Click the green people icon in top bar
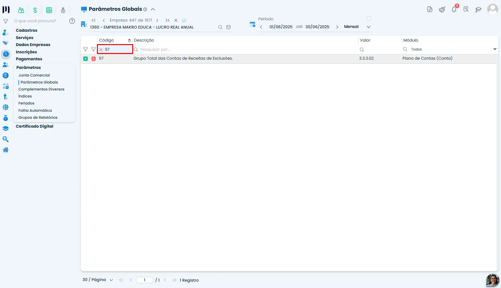 coord(21,10)
